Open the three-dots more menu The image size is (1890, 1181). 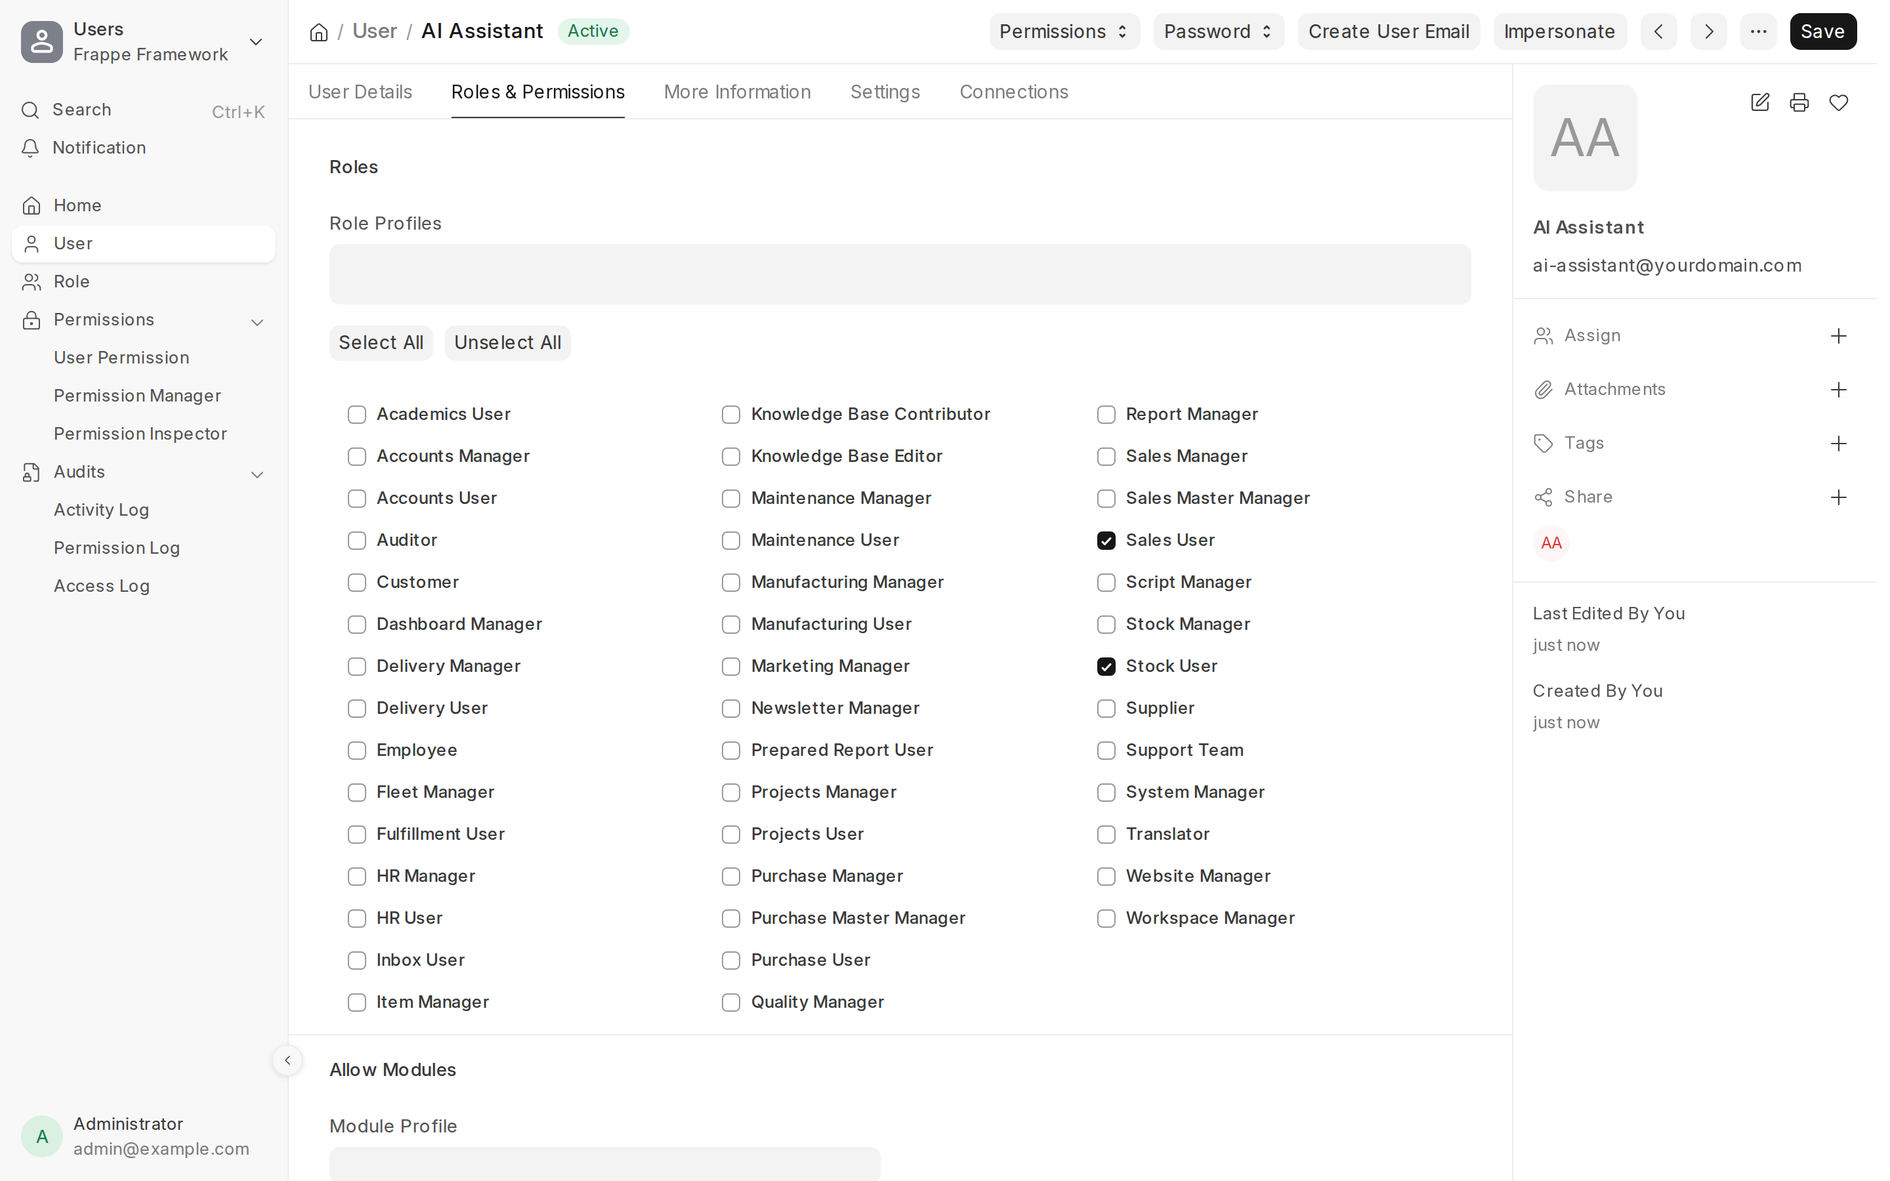pos(1758,32)
